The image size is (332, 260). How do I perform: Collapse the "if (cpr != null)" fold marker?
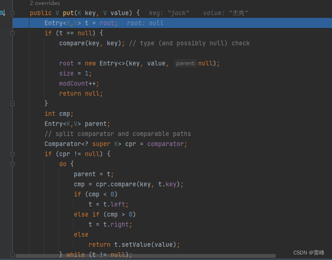coord(12,154)
